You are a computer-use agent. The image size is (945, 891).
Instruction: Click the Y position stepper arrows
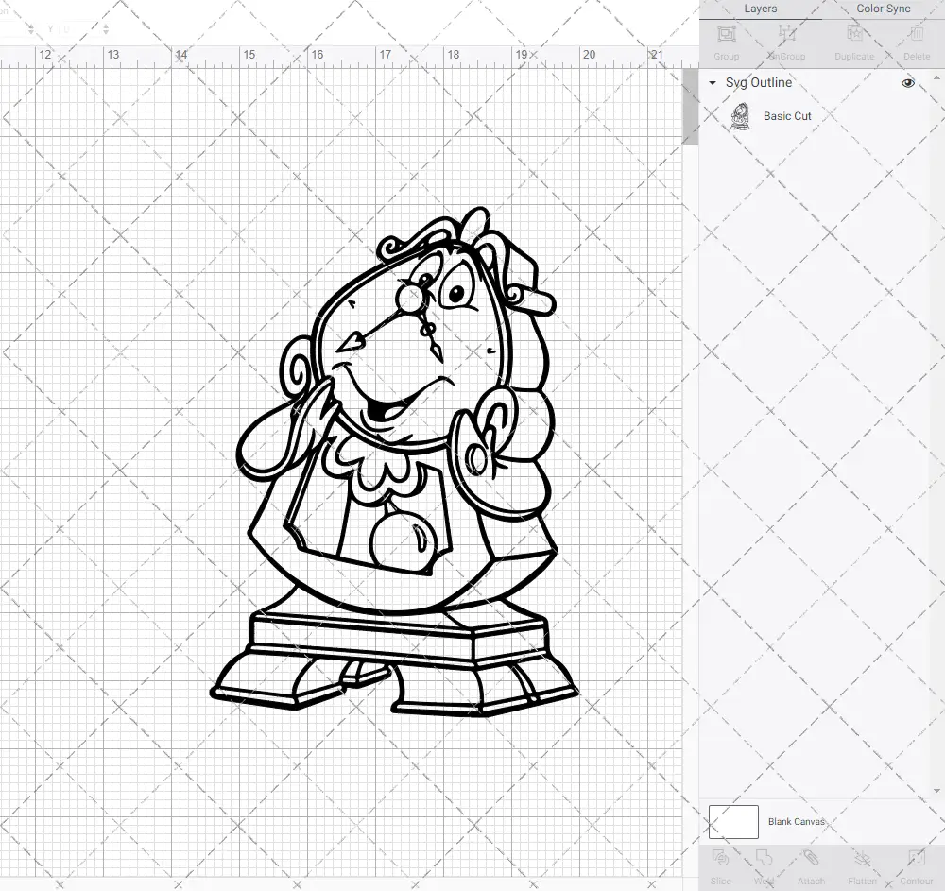pyautogui.click(x=106, y=28)
